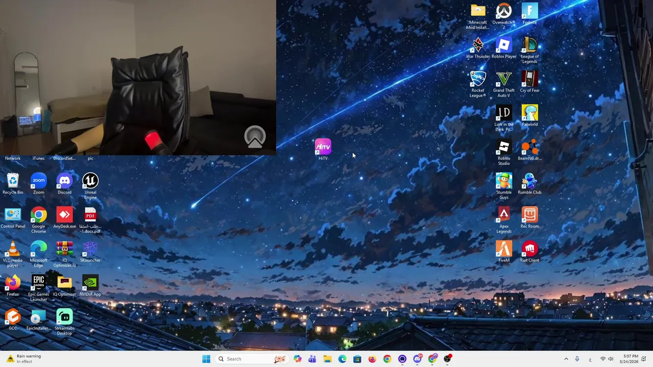Open Microsoft Edge desktop shortcut

[39, 254]
